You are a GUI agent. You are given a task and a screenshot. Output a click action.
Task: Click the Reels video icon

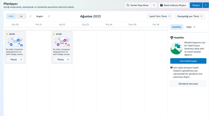tap(161, 5)
